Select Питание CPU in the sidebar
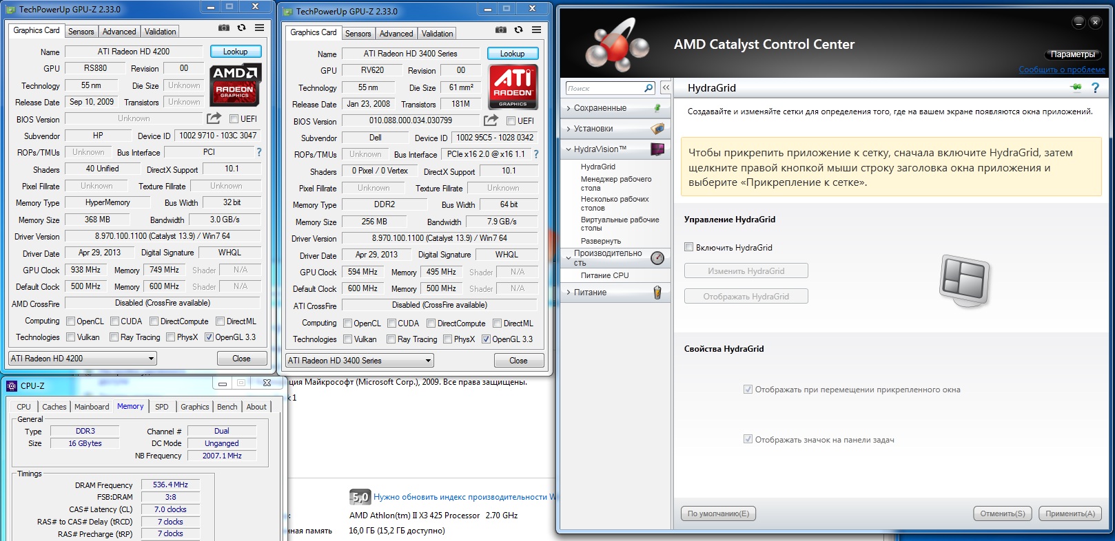Viewport: 1115px width, 541px height. coord(604,275)
